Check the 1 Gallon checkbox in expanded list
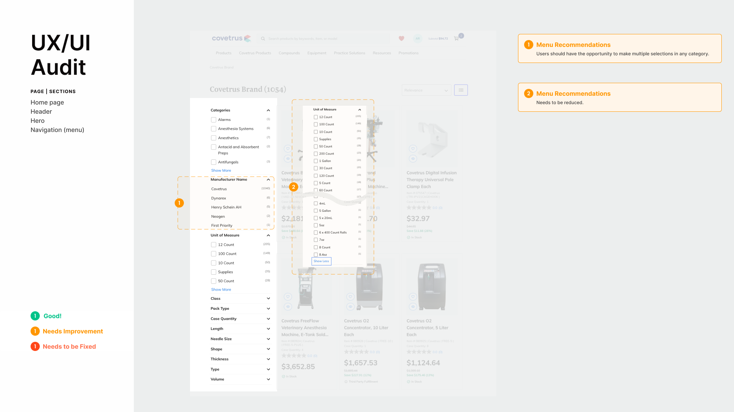The image size is (734, 412). coord(316,161)
